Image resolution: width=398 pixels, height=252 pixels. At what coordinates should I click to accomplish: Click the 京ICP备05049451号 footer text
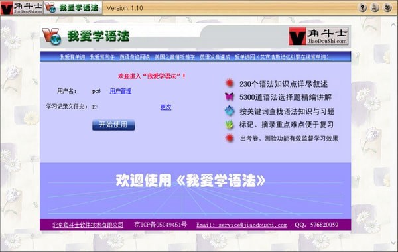tap(161, 225)
